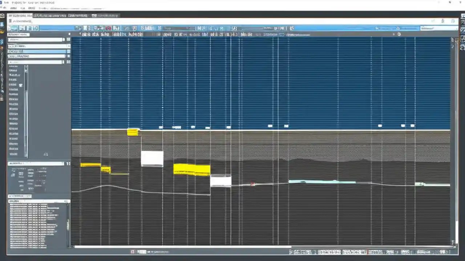The image size is (465, 261).
Task: Click the Scissors split tool icon
Action: pyautogui.click(x=101, y=28)
